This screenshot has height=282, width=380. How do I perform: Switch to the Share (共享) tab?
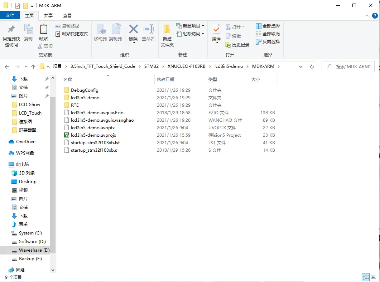[48, 15]
